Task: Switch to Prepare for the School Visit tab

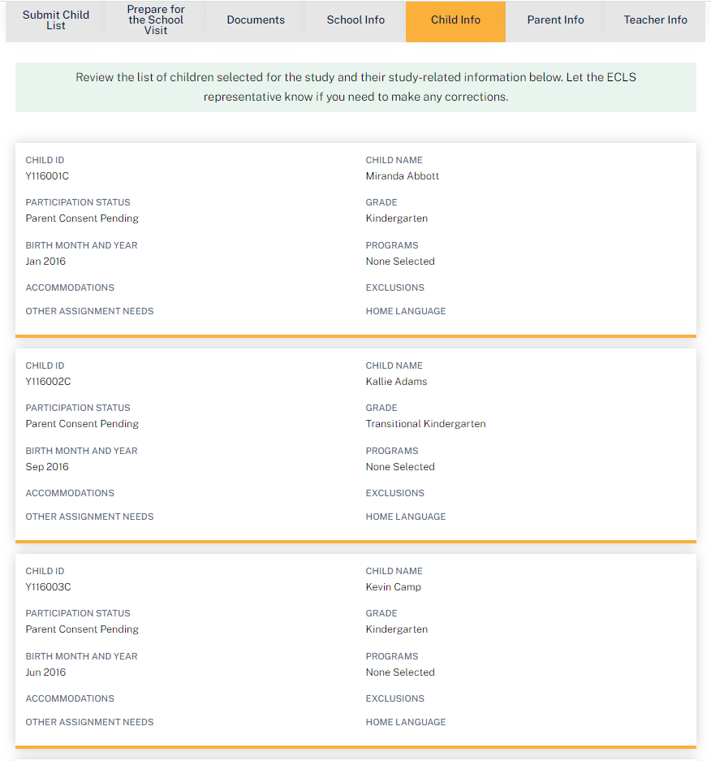Action: pos(156,20)
